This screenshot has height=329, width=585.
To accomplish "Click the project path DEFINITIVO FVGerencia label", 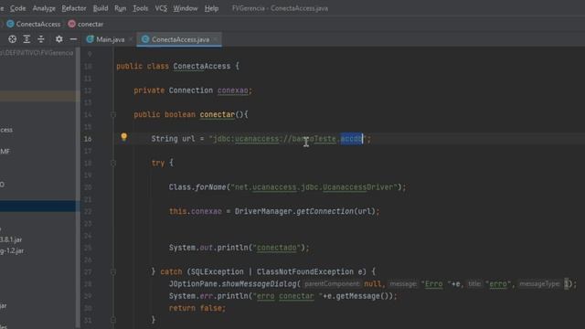I will click(x=37, y=53).
